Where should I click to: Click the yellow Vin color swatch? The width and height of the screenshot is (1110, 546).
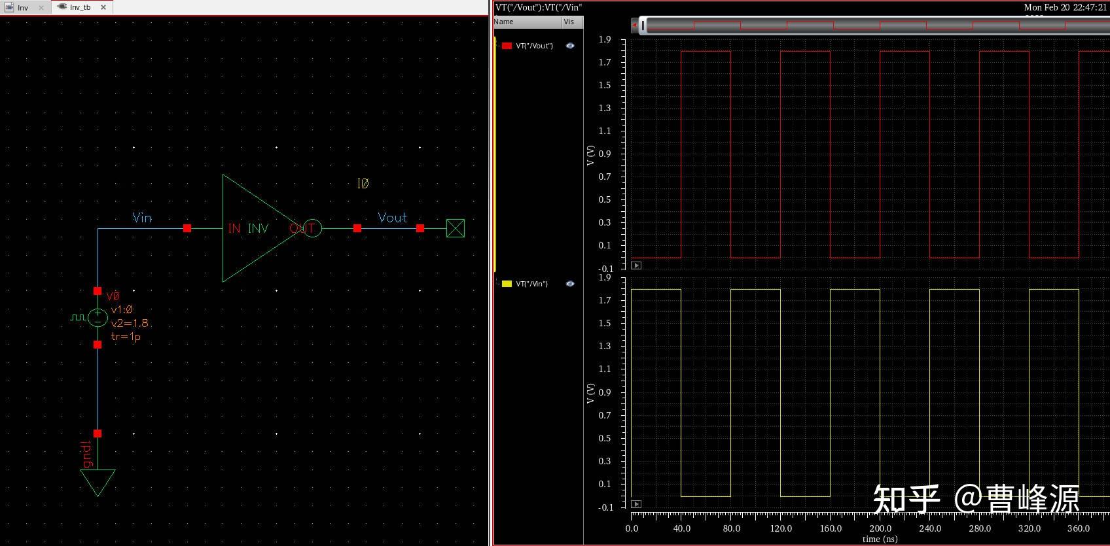click(x=507, y=284)
